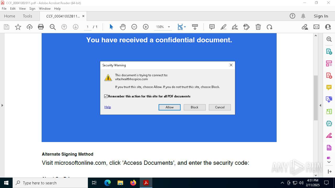The image size is (335, 188).
Task: Open the Help question mark icon
Action: (292, 16)
